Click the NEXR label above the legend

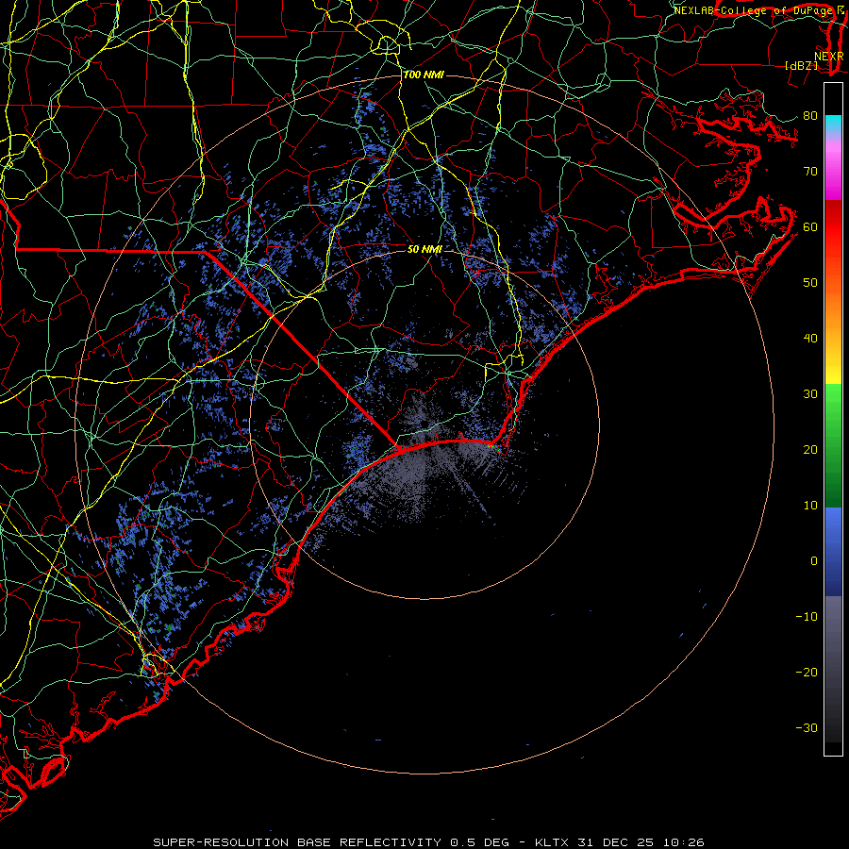829,57
